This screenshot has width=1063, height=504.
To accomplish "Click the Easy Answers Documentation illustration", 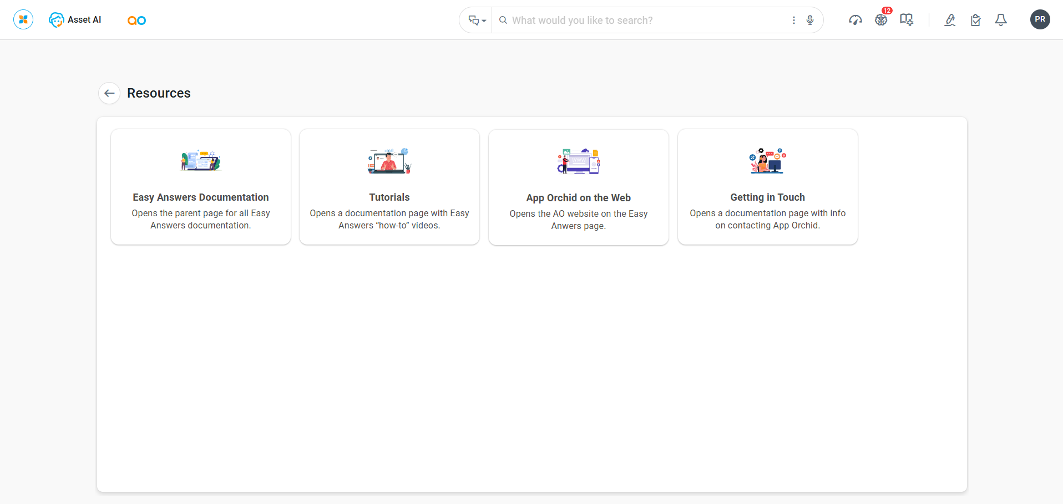I will pyautogui.click(x=201, y=161).
